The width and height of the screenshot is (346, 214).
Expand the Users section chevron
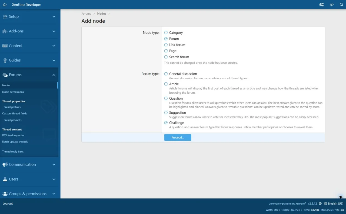[54, 179]
